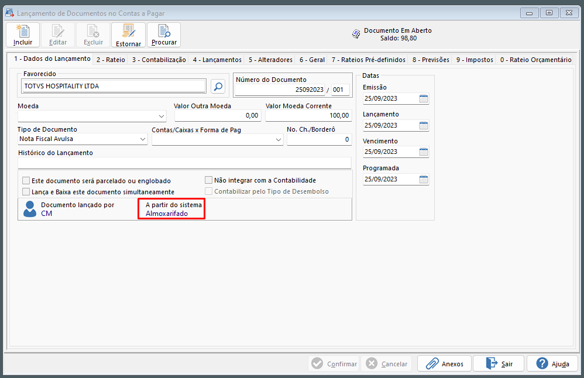Click the Valor Moeda Corrente field
The height and width of the screenshot is (378, 584).
click(x=308, y=116)
